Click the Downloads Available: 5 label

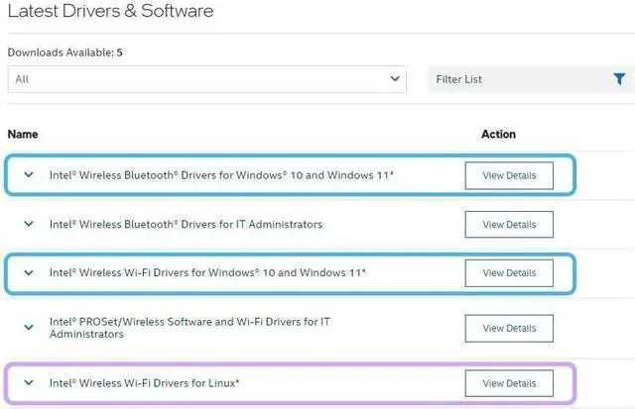point(64,52)
